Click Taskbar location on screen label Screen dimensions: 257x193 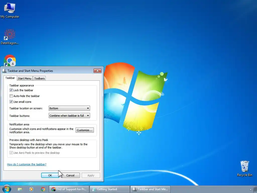[26, 108]
